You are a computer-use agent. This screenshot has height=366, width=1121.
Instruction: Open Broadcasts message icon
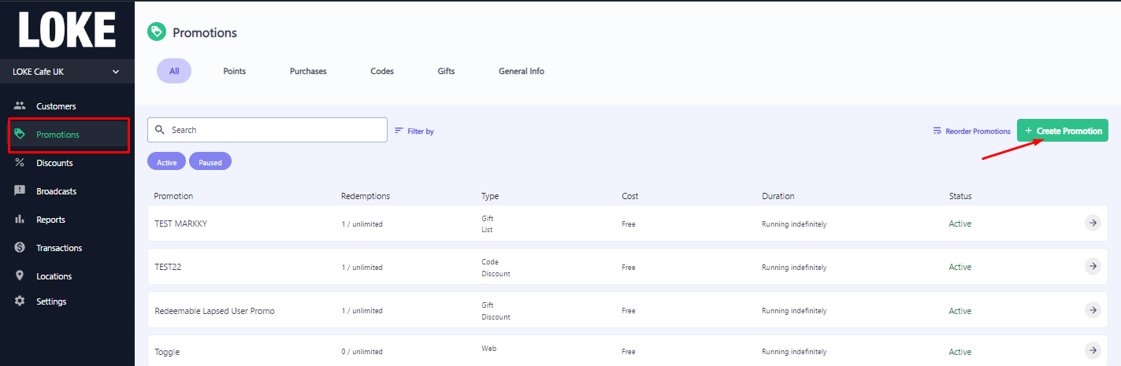tap(20, 191)
